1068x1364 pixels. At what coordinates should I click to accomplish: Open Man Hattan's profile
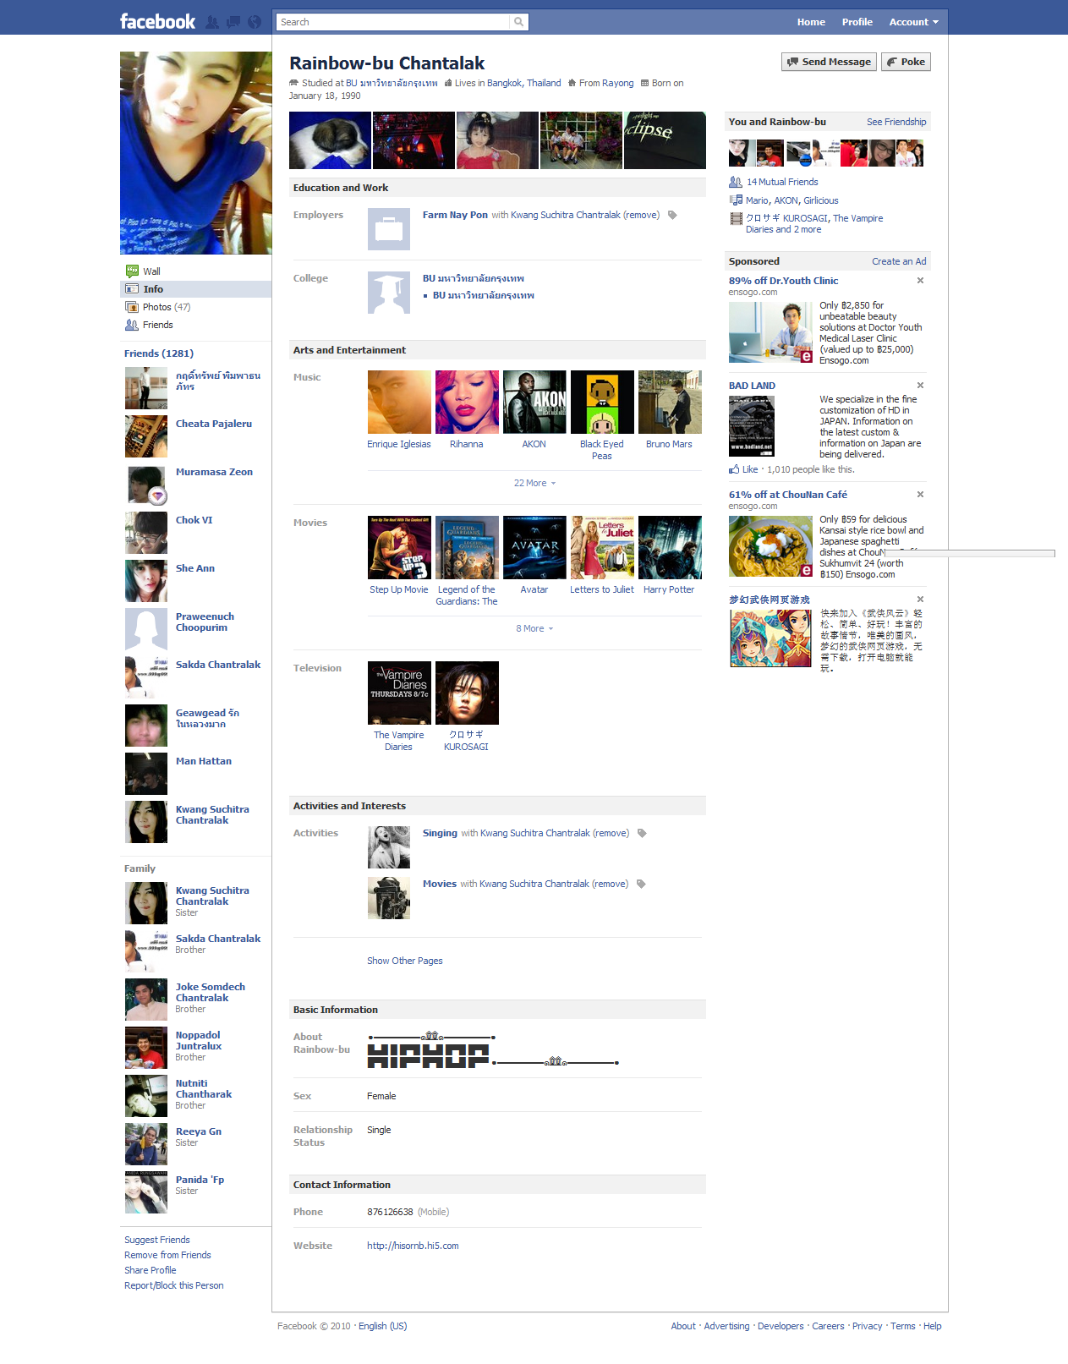click(x=204, y=761)
